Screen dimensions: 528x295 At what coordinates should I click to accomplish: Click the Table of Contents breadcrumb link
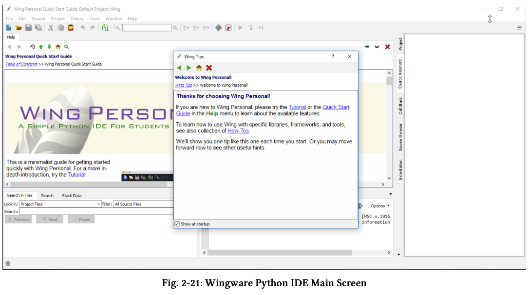[21, 64]
